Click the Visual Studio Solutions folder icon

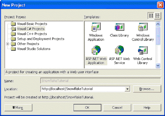[x=13, y=49]
